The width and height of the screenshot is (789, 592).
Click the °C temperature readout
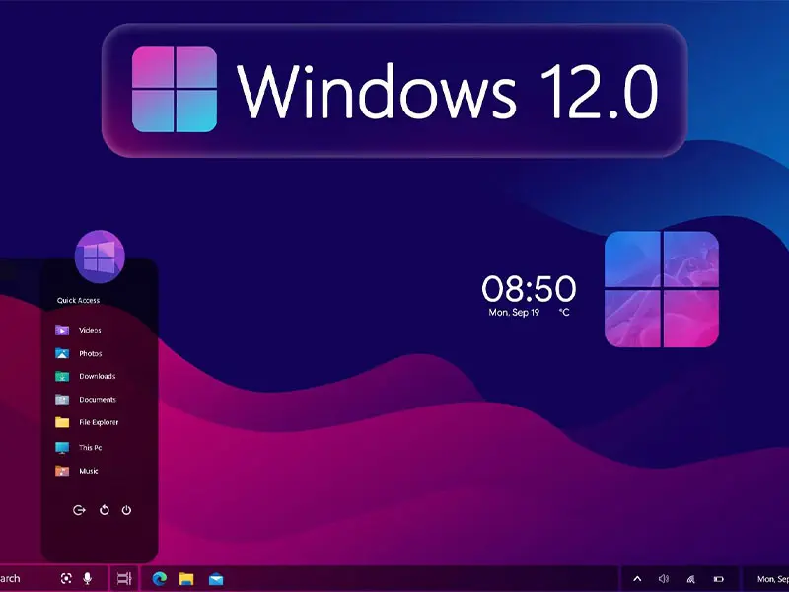click(x=564, y=313)
